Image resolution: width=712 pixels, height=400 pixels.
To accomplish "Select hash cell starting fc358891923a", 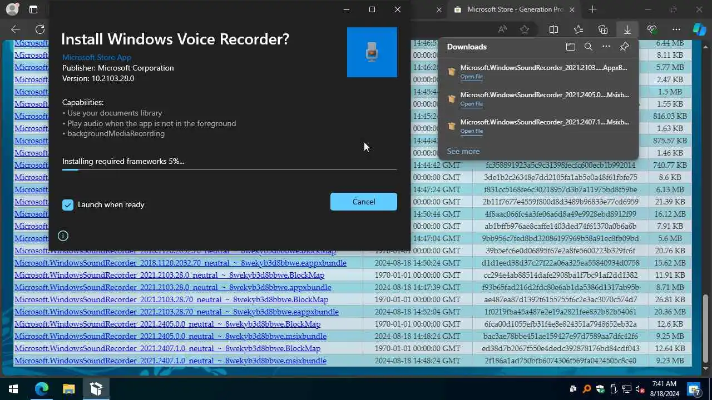I will (x=560, y=165).
